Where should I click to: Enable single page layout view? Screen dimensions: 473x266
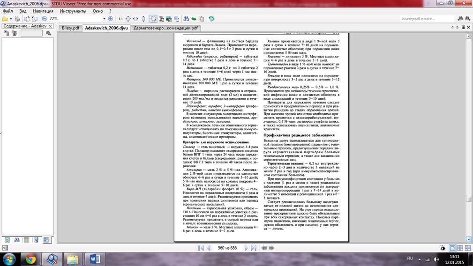(x=452, y=248)
